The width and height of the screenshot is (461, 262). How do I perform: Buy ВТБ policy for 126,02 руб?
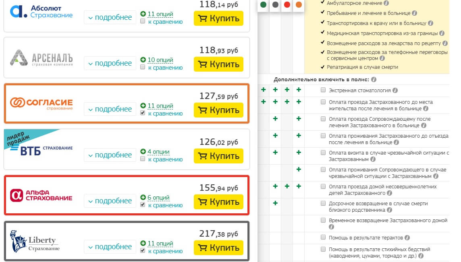click(x=218, y=156)
